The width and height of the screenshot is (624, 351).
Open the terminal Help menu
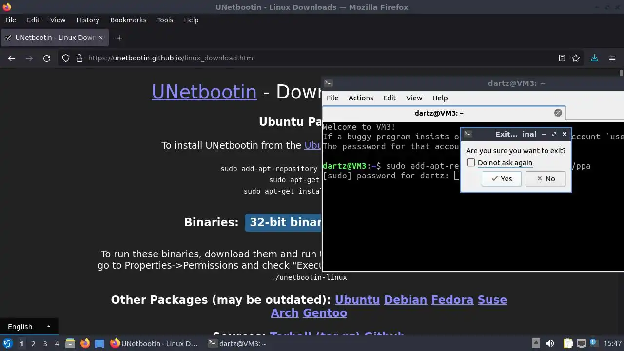440,98
